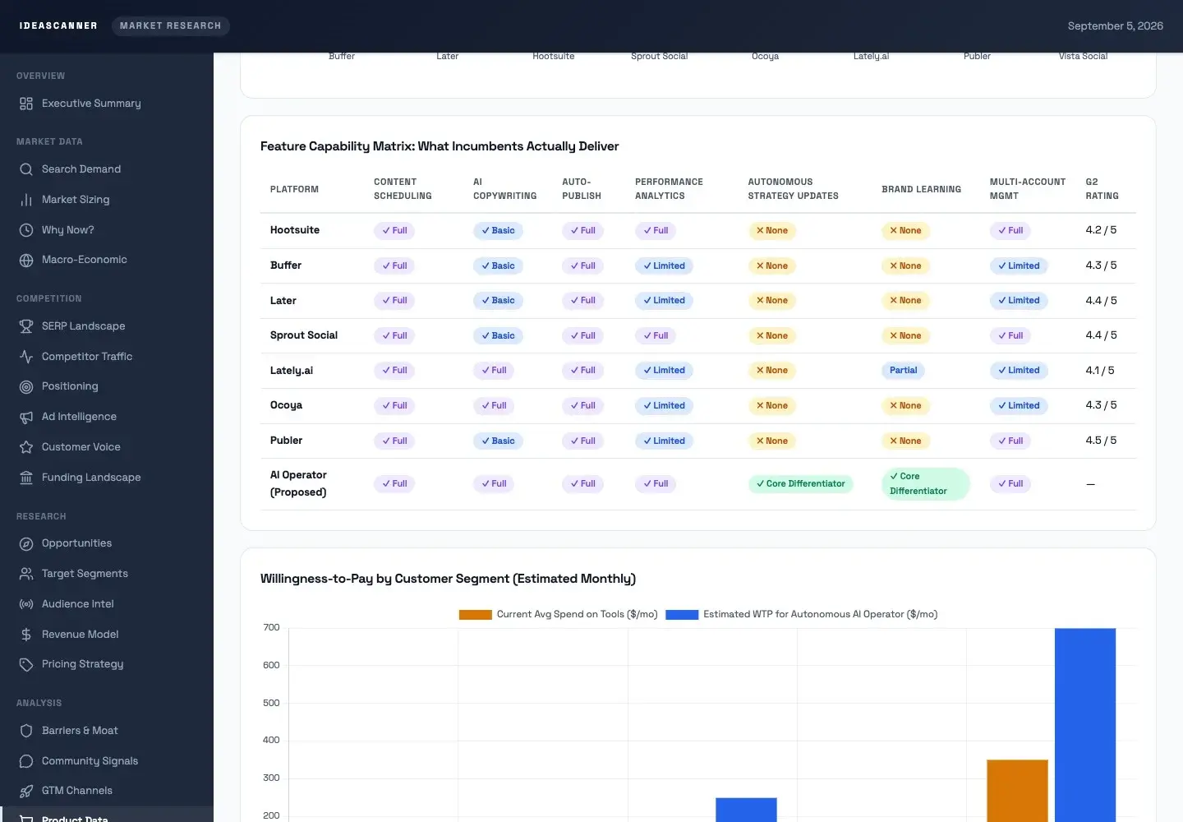Click the Macro-Economic globe icon
Image resolution: width=1183 pixels, height=822 pixels.
pyautogui.click(x=26, y=260)
